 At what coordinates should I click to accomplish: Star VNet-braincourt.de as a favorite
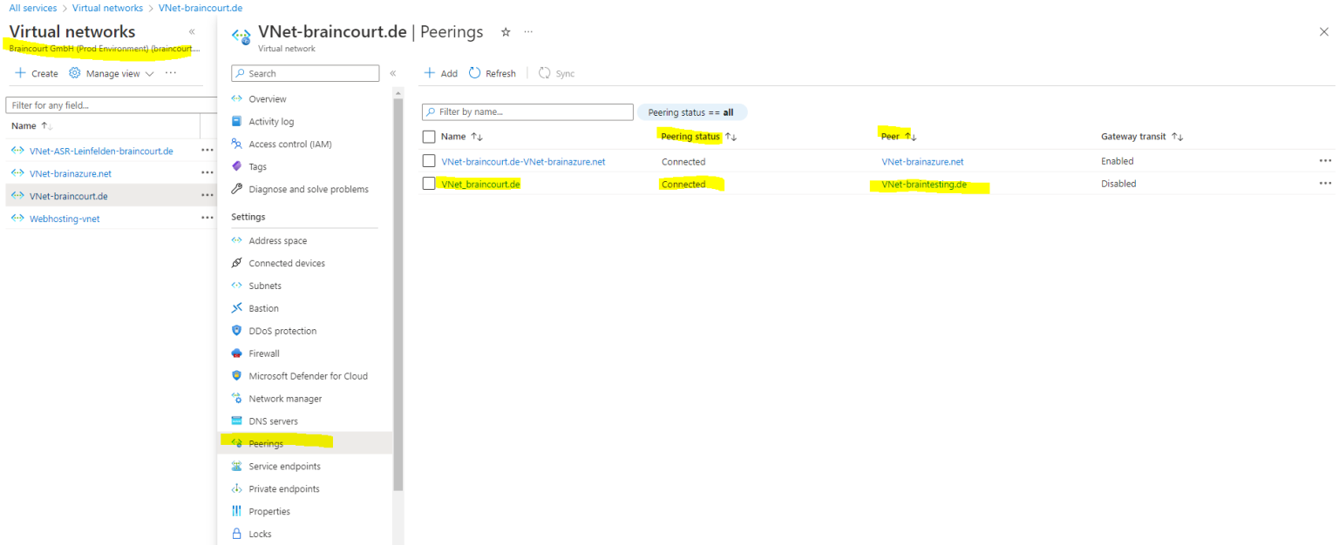pos(506,31)
